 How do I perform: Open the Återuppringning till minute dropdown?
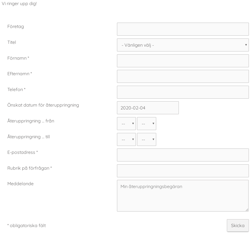[x=147, y=139]
